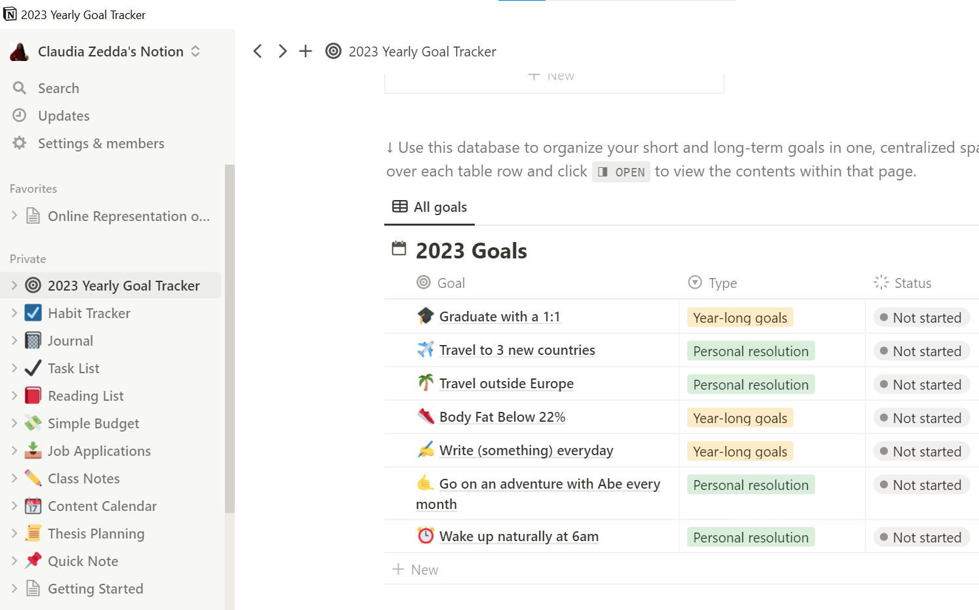Screen dimensions: 979x610
Task: Open the Status column header menu
Action: [x=902, y=283]
